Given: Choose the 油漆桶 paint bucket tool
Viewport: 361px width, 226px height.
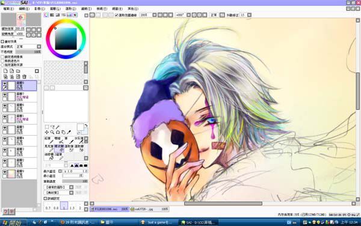Looking at the screenshot, I should 49,156.
